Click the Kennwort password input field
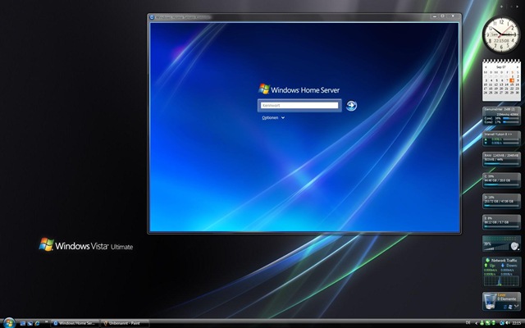The height and width of the screenshot is (328, 525). tap(299, 105)
